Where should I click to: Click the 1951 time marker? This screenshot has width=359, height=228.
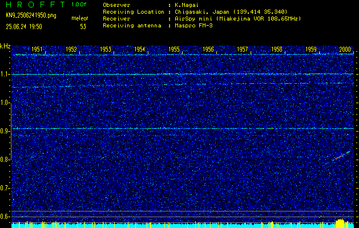click(37, 50)
